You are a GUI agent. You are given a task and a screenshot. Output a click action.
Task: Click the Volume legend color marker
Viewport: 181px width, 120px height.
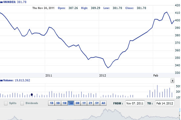[1, 80]
